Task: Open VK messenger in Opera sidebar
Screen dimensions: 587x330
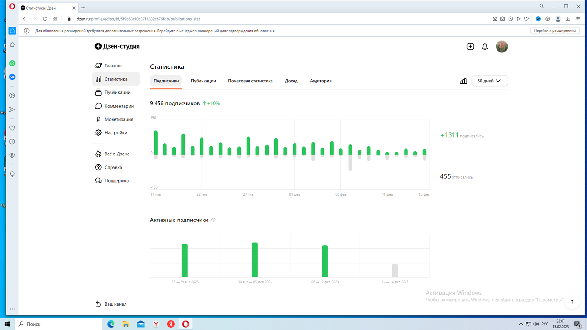Action: click(x=12, y=77)
